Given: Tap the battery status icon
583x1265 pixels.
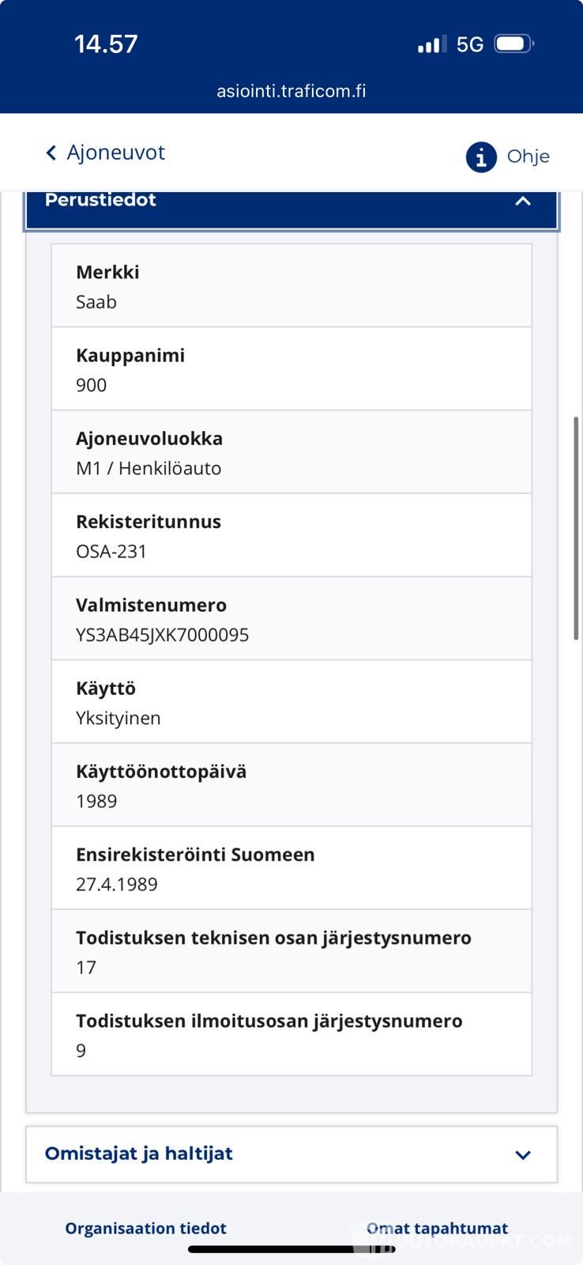Looking at the screenshot, I should click(x=513, y=43).
